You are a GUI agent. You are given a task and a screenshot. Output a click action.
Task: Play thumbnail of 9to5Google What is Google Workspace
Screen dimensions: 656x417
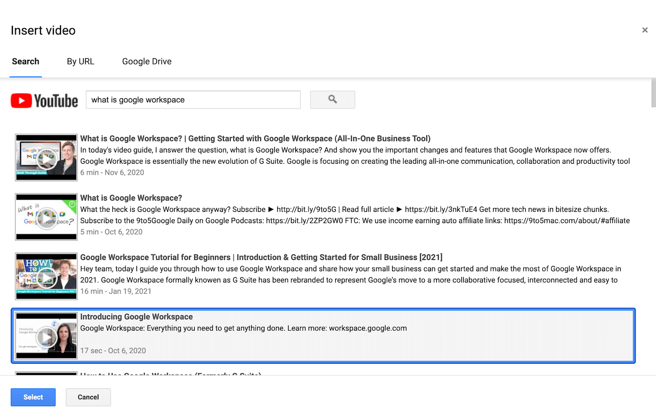click(47, 217)
